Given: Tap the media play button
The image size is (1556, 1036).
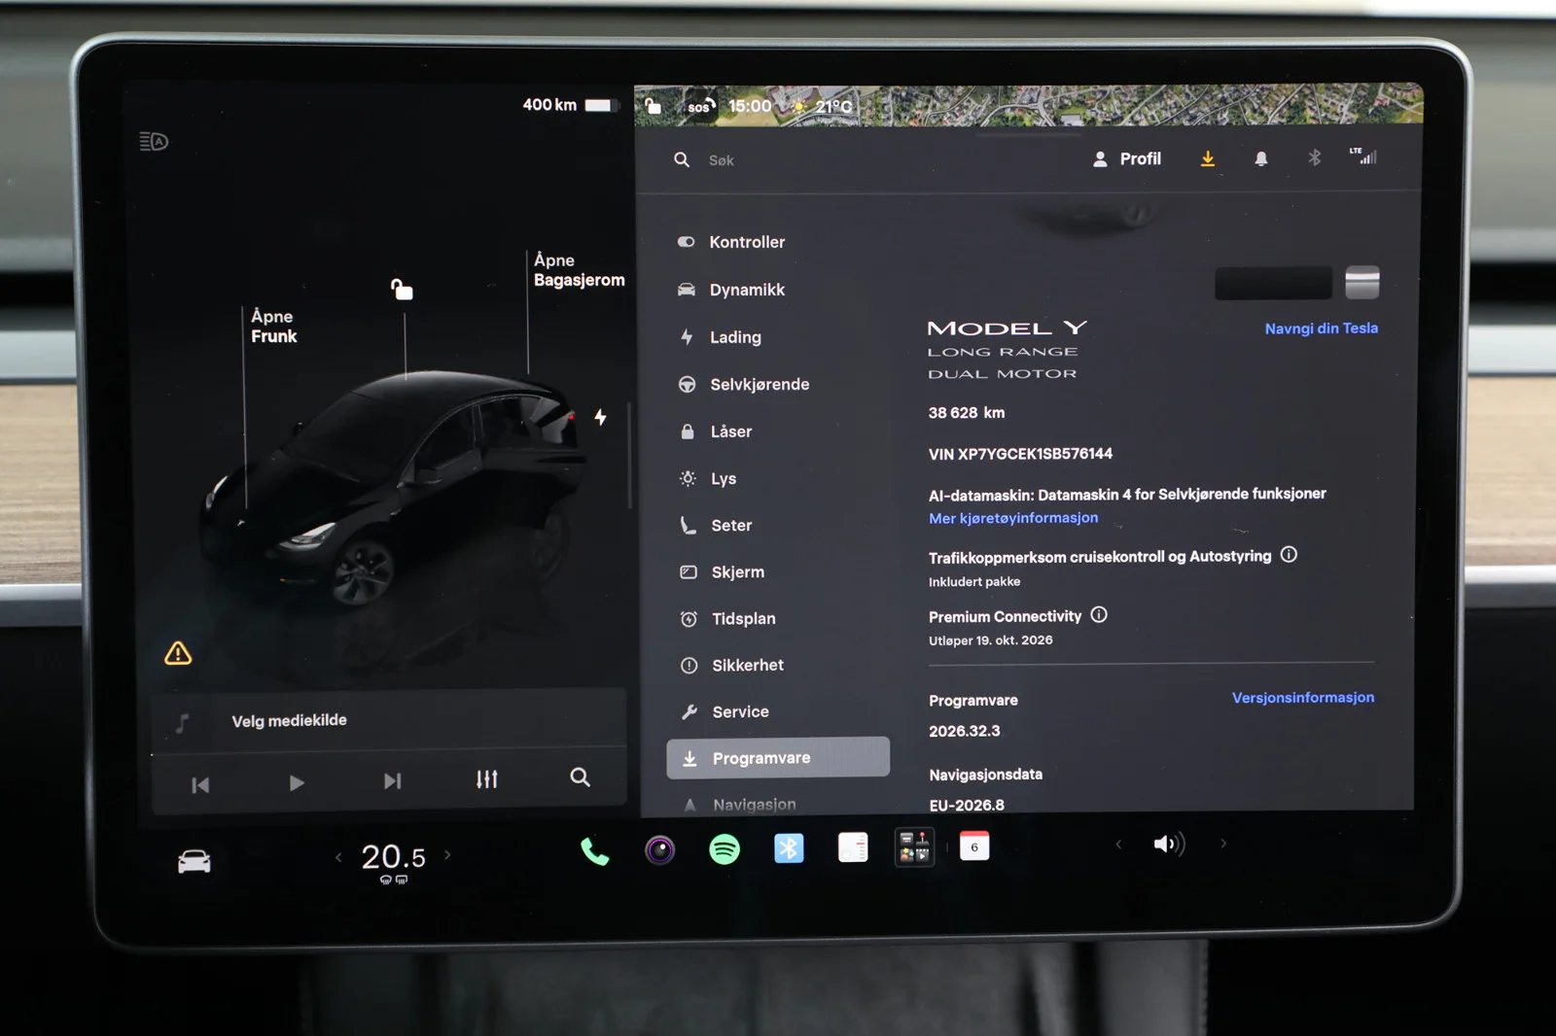Looking at the screenshot, I should [x=297, y=782].
